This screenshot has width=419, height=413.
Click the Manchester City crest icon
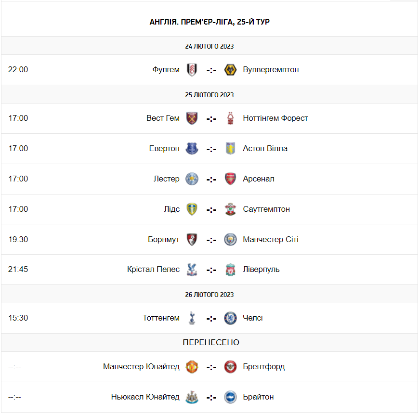coord(230,240)
